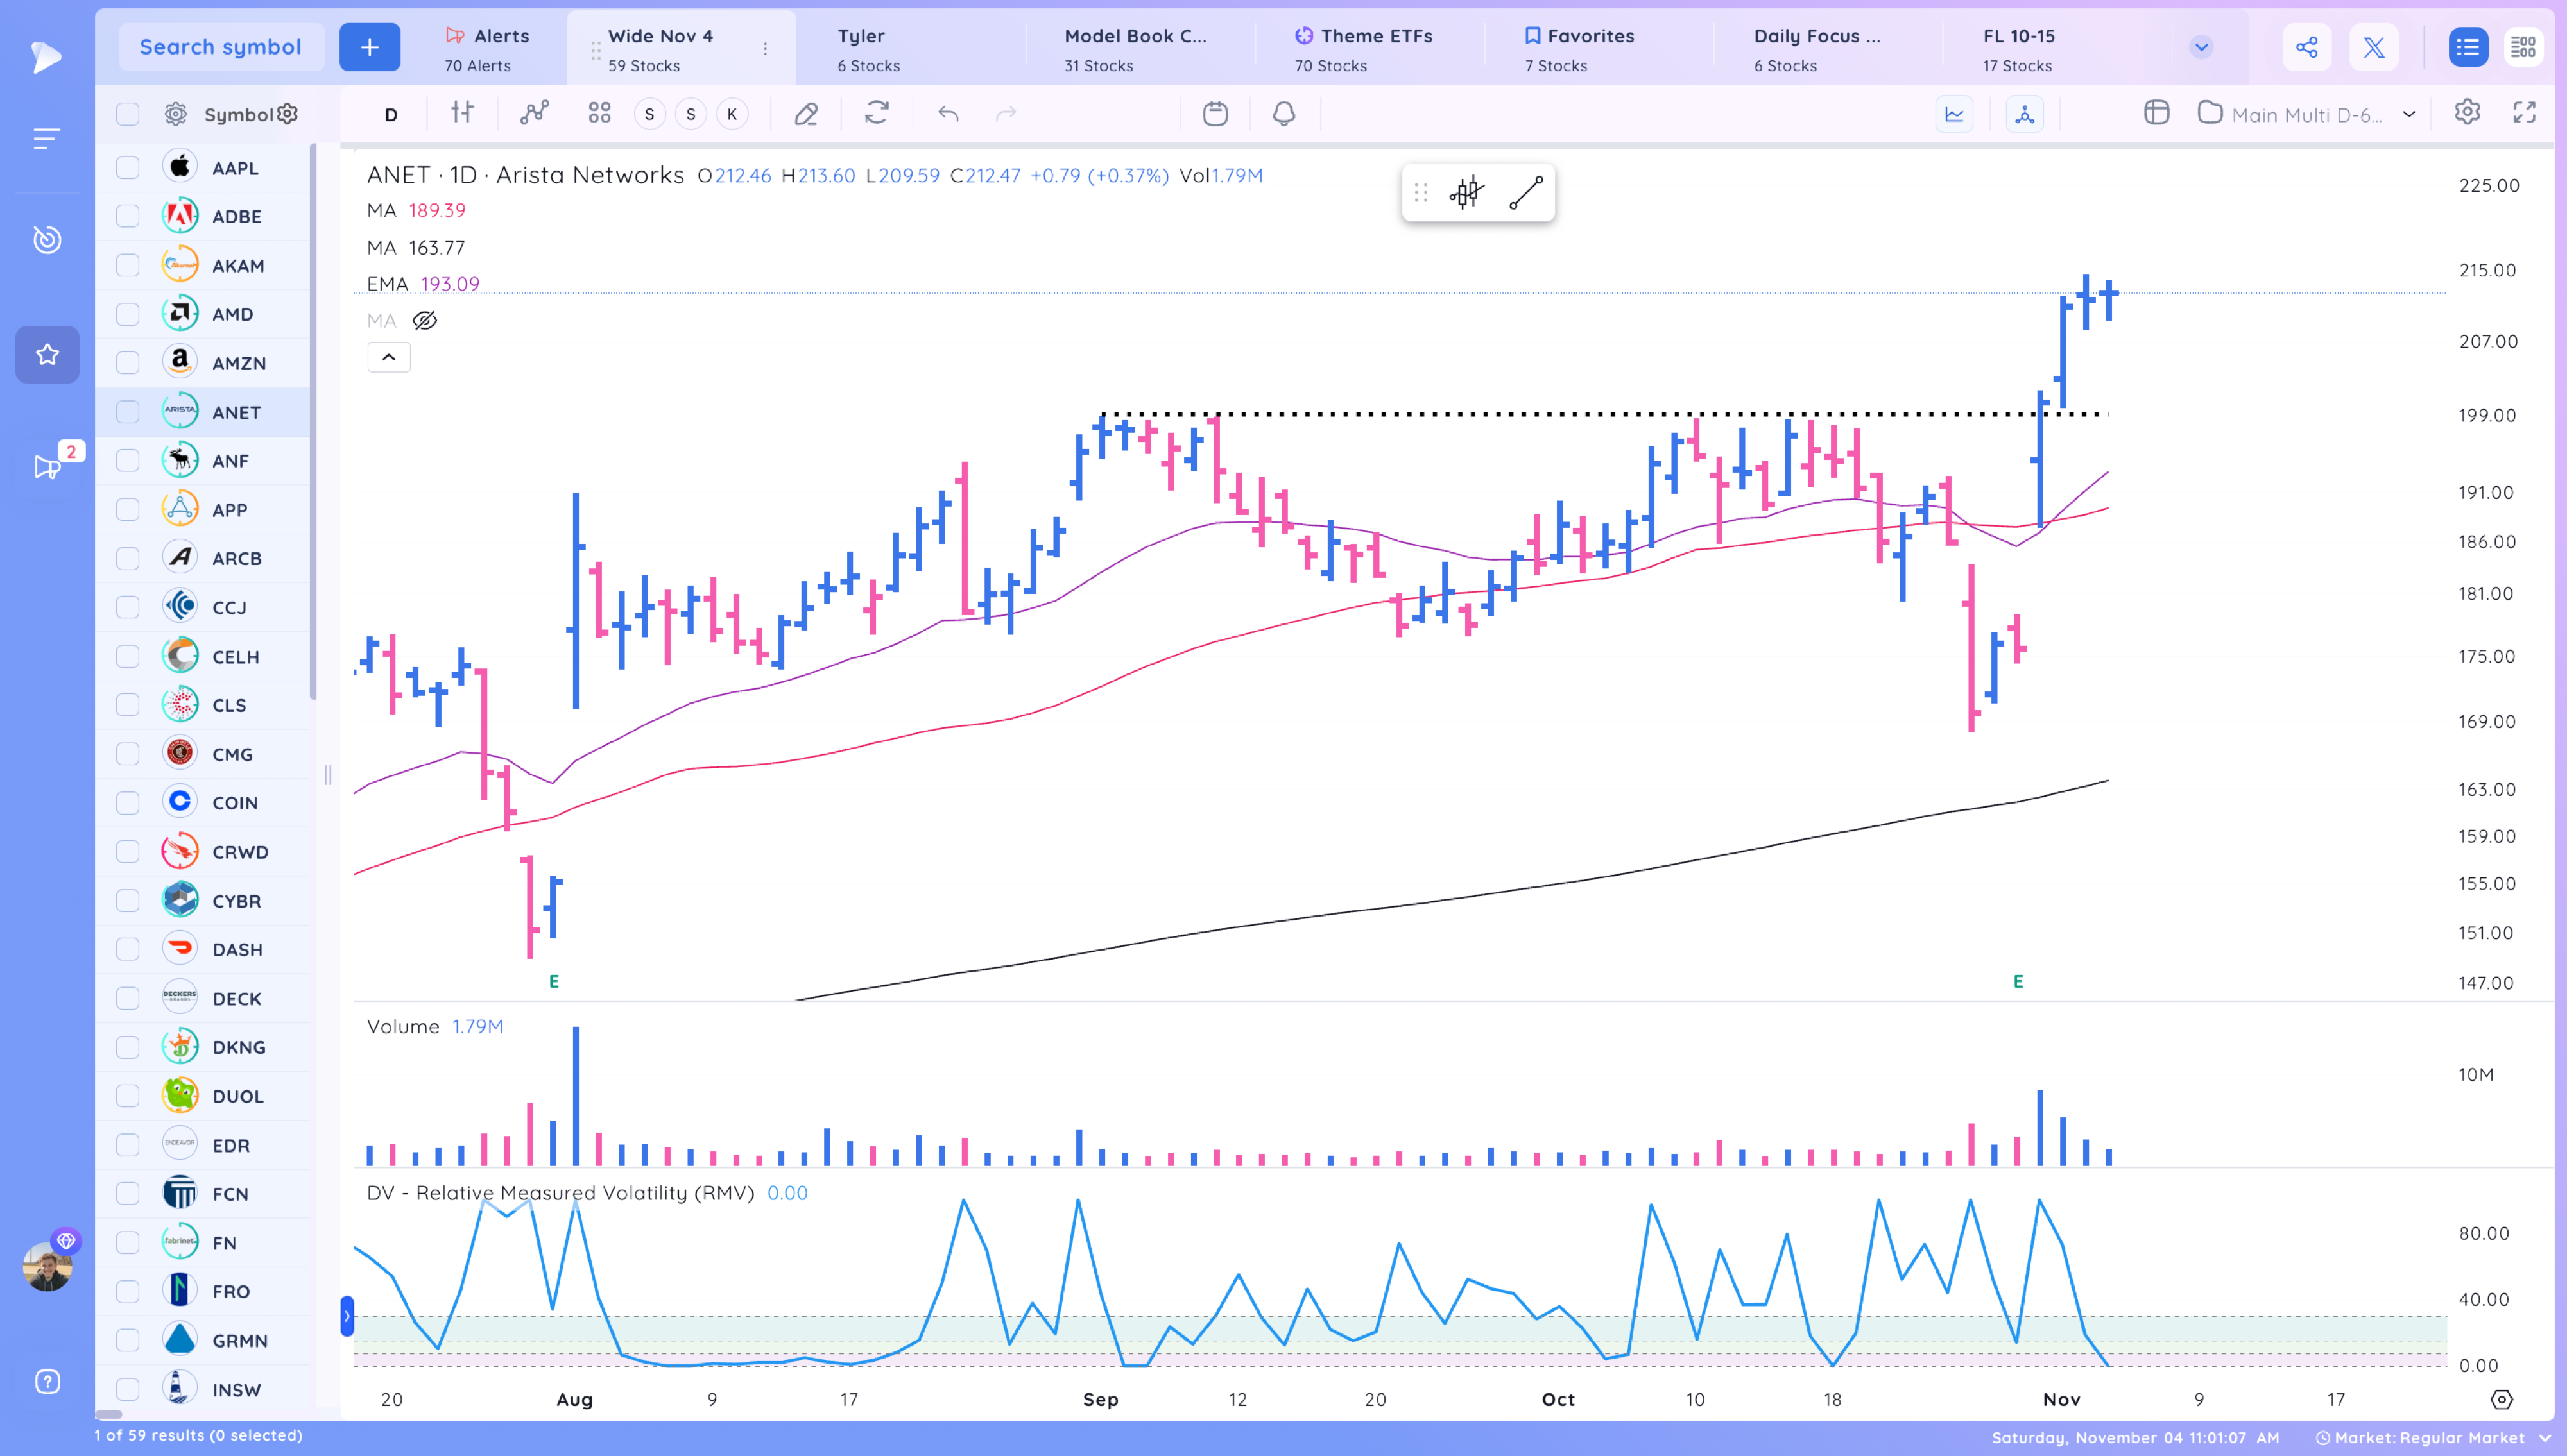Open the sidebar menu lines icon
Image resolution: width=2567 pixels, height=1456 pixels.
pos(46,138)
